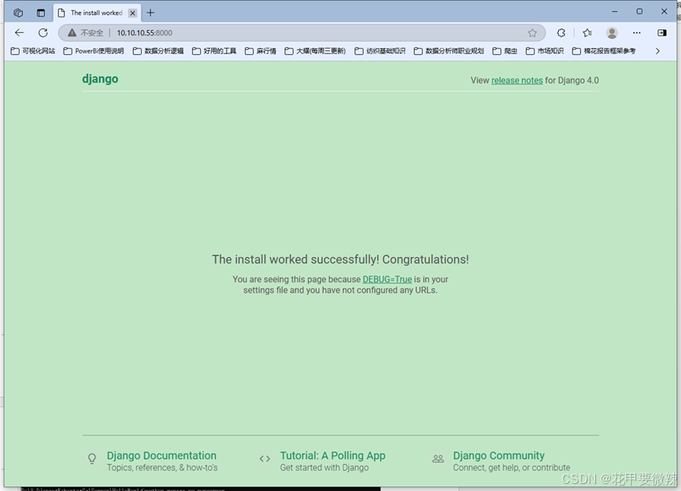Open the Django Documentation link
Screen dimensions: 681x491
[x=161, y=456]
